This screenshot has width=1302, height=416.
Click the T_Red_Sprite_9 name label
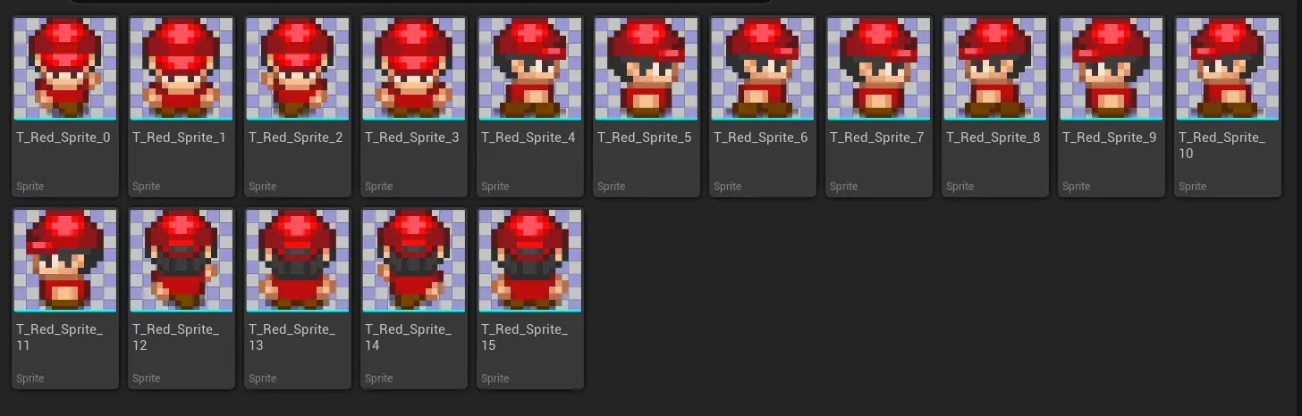point(1110,137)
